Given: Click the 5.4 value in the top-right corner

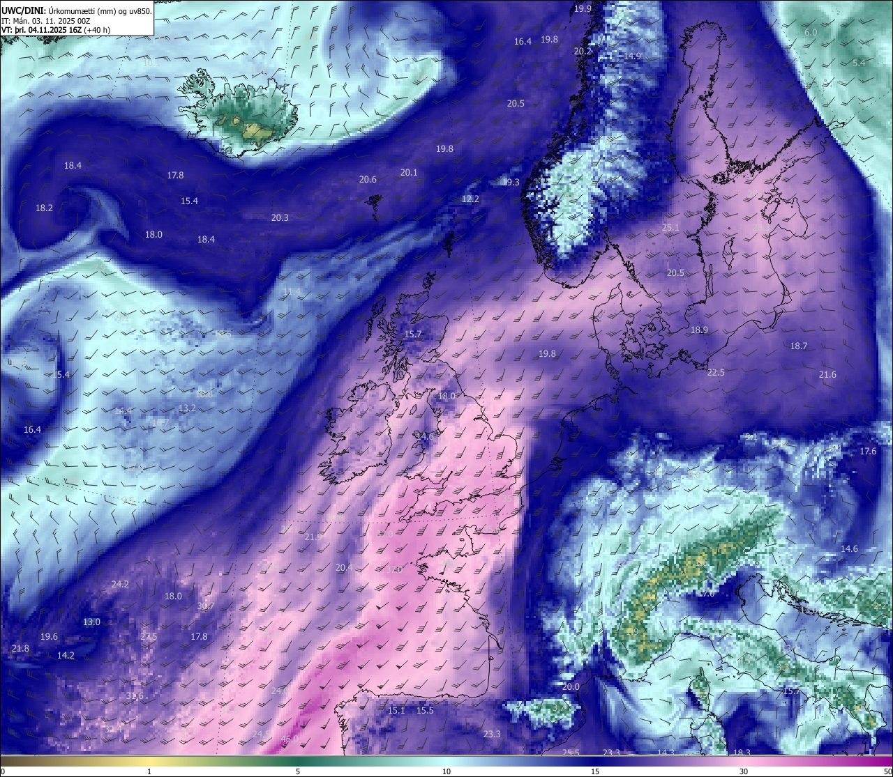Looking at the screenshot, I should pos(859,63).
